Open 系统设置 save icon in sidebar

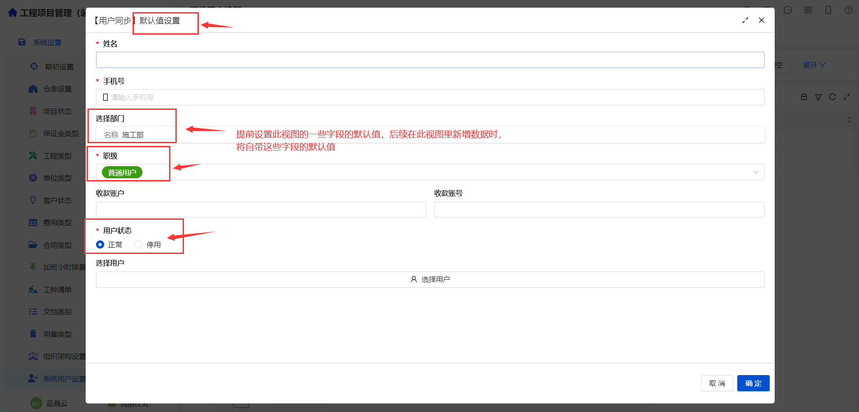[x=22, y=42]
